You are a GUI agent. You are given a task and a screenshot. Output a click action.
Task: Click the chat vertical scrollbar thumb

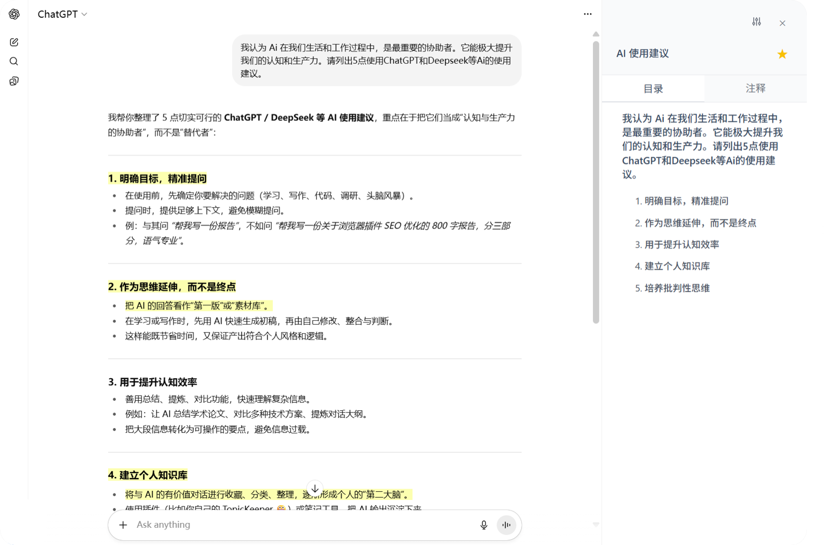pyautogui.click(x=596, y=182)
